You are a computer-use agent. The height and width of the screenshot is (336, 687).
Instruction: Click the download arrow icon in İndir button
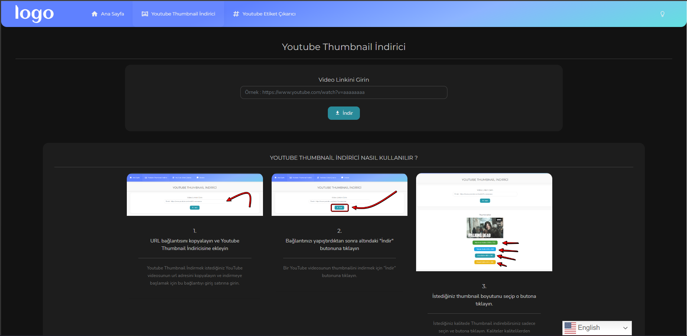[338, 113]
